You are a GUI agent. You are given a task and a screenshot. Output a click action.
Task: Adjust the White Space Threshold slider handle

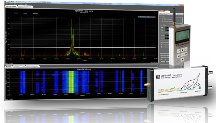click(x=165, y=62)
